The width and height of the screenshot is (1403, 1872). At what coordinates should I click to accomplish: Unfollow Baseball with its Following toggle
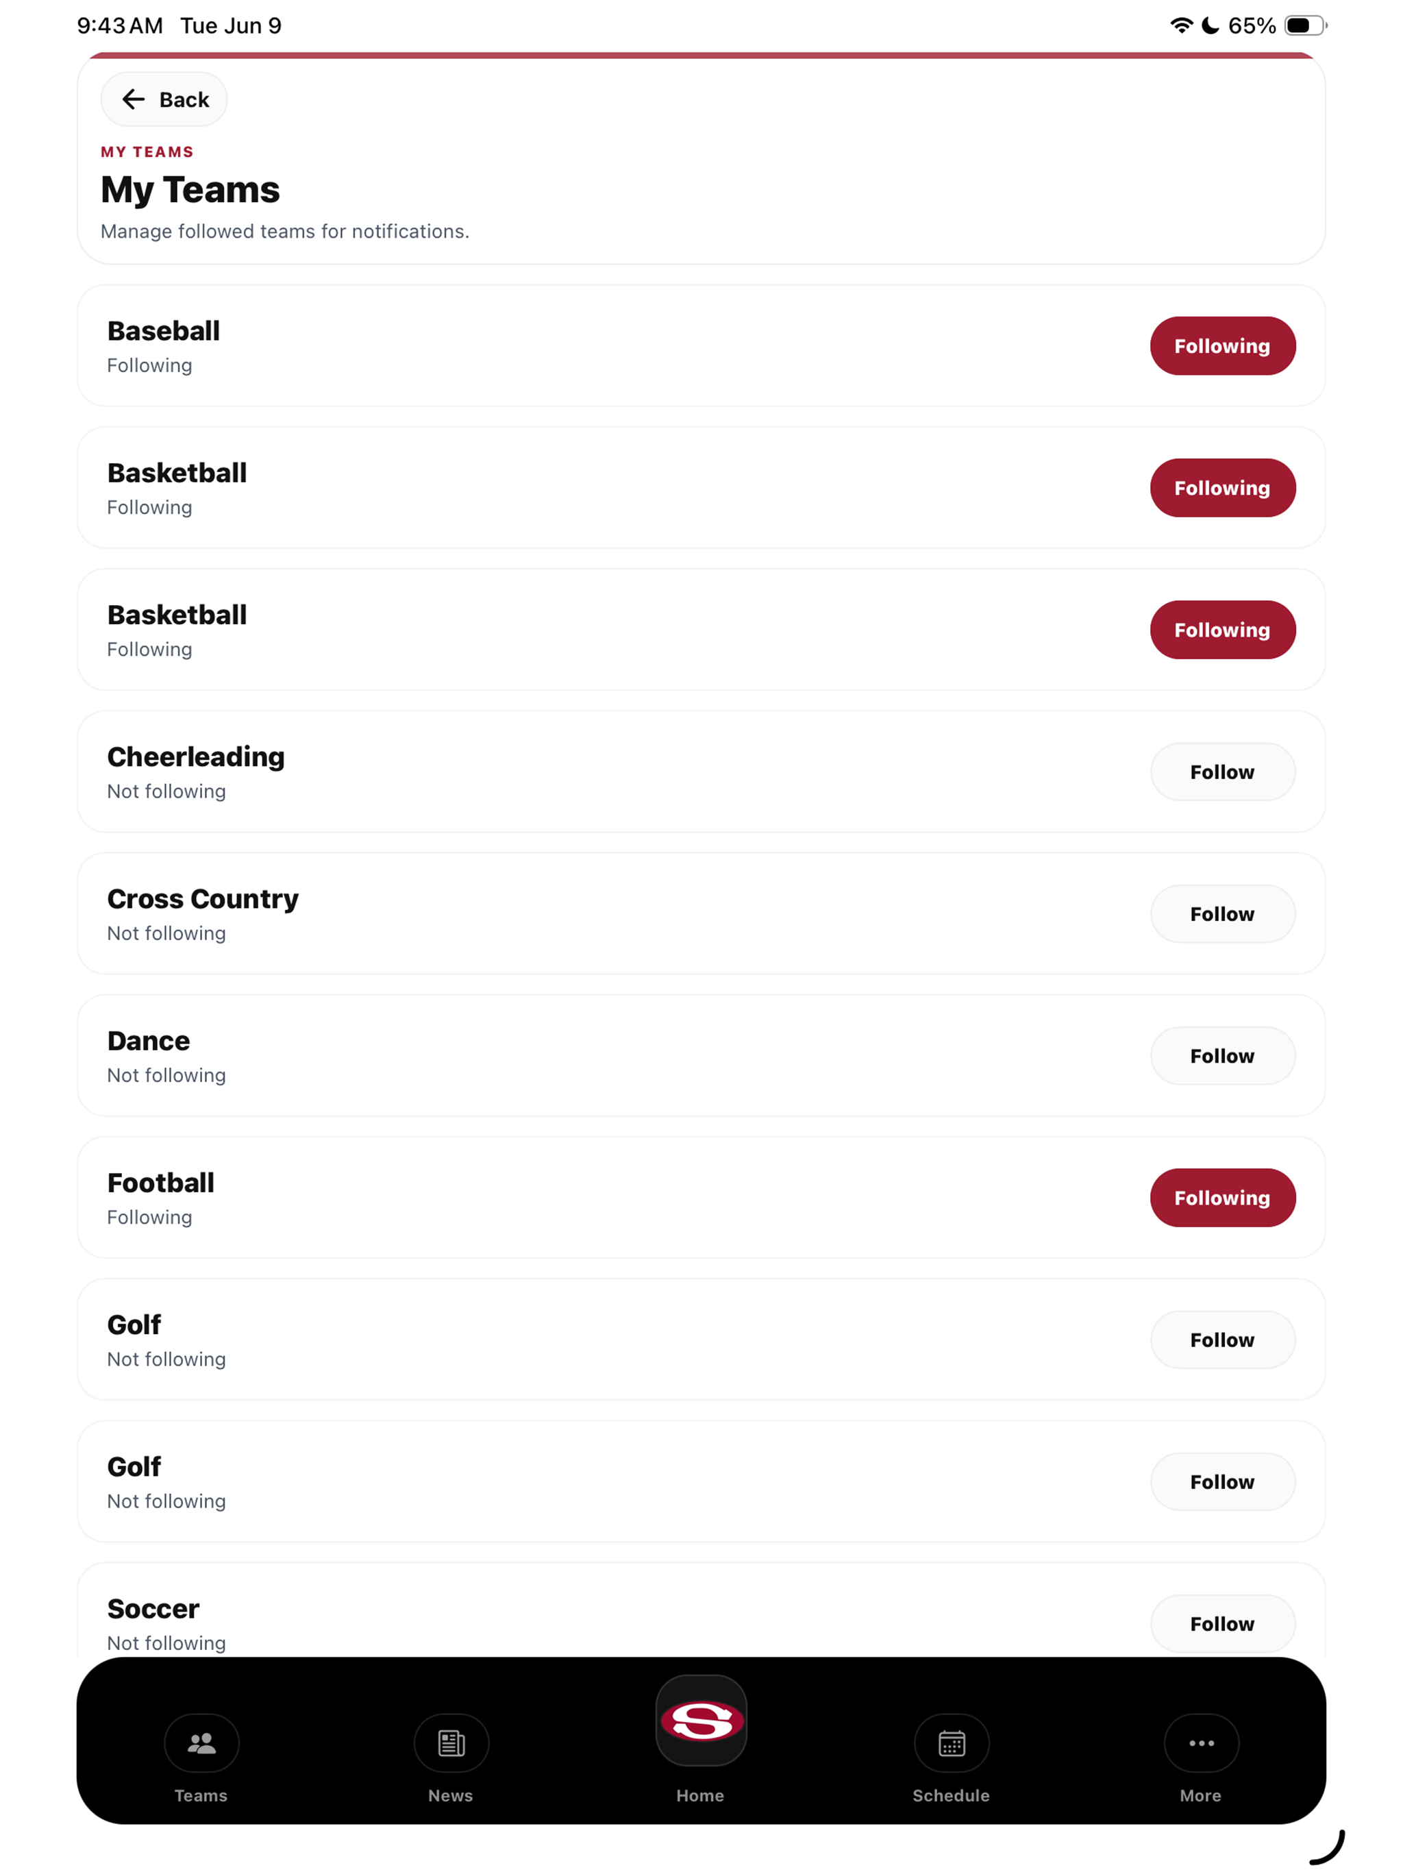1222,346
